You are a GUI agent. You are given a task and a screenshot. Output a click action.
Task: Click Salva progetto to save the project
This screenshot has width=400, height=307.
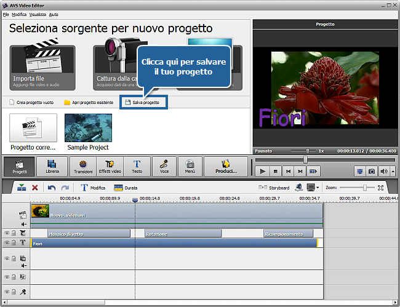[x=145, y=102]
